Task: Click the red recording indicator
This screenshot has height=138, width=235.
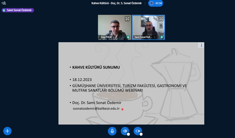Action: point(152,3)
